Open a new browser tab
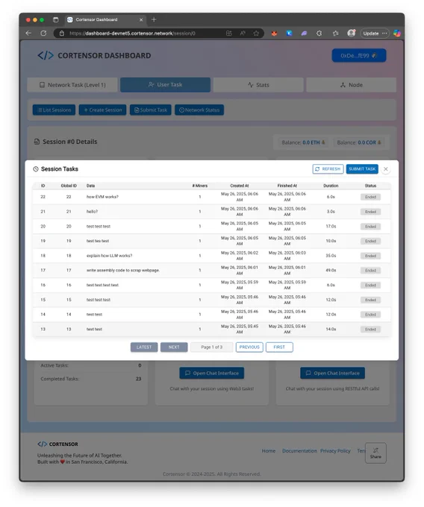This screenshot has height=507, width=424. click(x=154, y=19)
